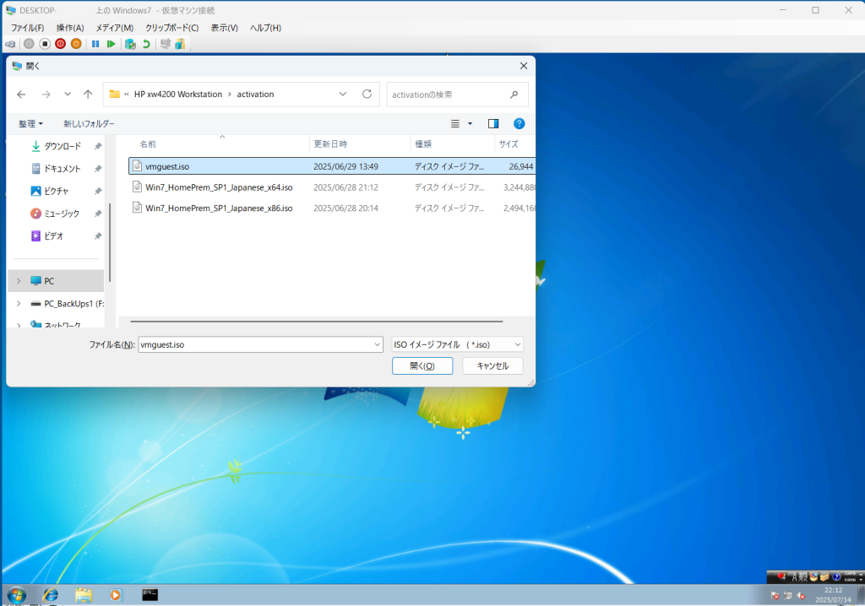This screenshot has width=865, height=606.
Task: Click the green Reset/play icon
Action: pos(111,44)
